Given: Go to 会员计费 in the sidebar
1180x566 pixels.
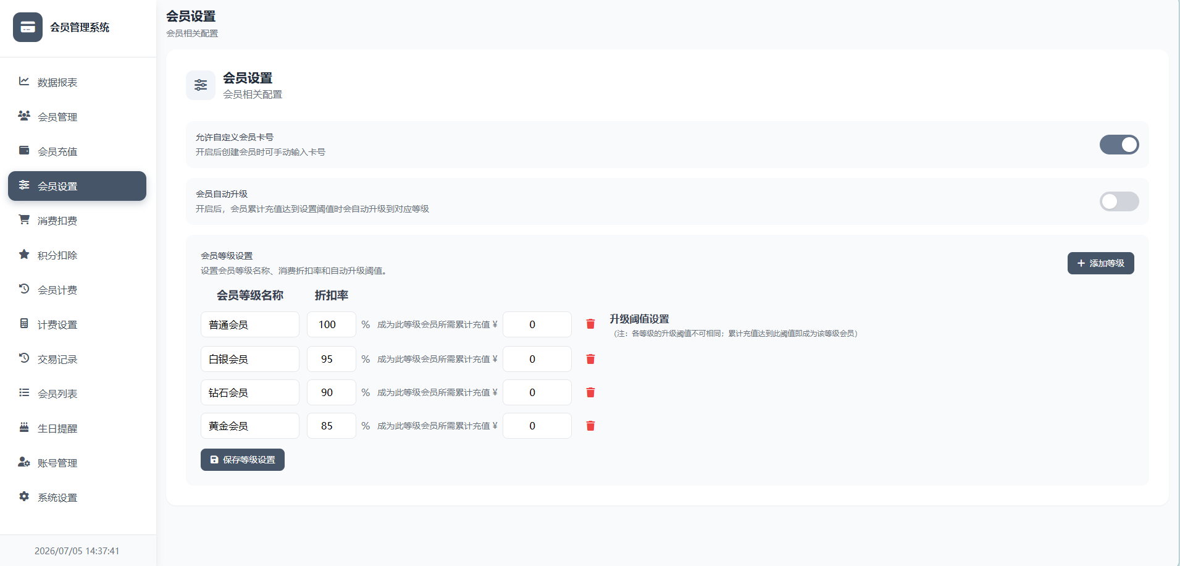Looking at the screenshot, I should pyautogui.click(x=77, y=290).
